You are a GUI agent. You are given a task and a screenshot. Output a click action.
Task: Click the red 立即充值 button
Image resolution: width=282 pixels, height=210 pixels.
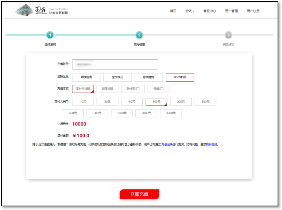139,194
